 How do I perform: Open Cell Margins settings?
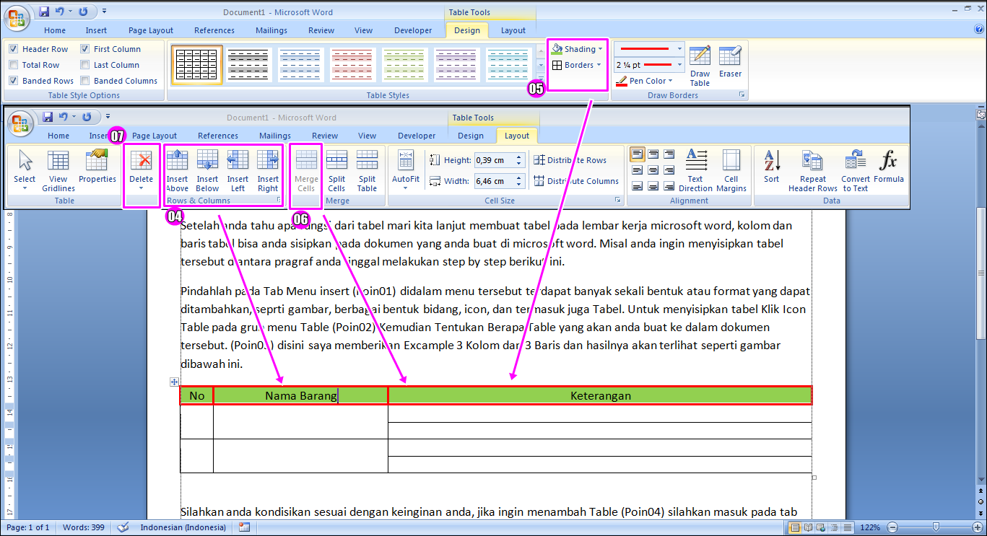coord(731,171)
